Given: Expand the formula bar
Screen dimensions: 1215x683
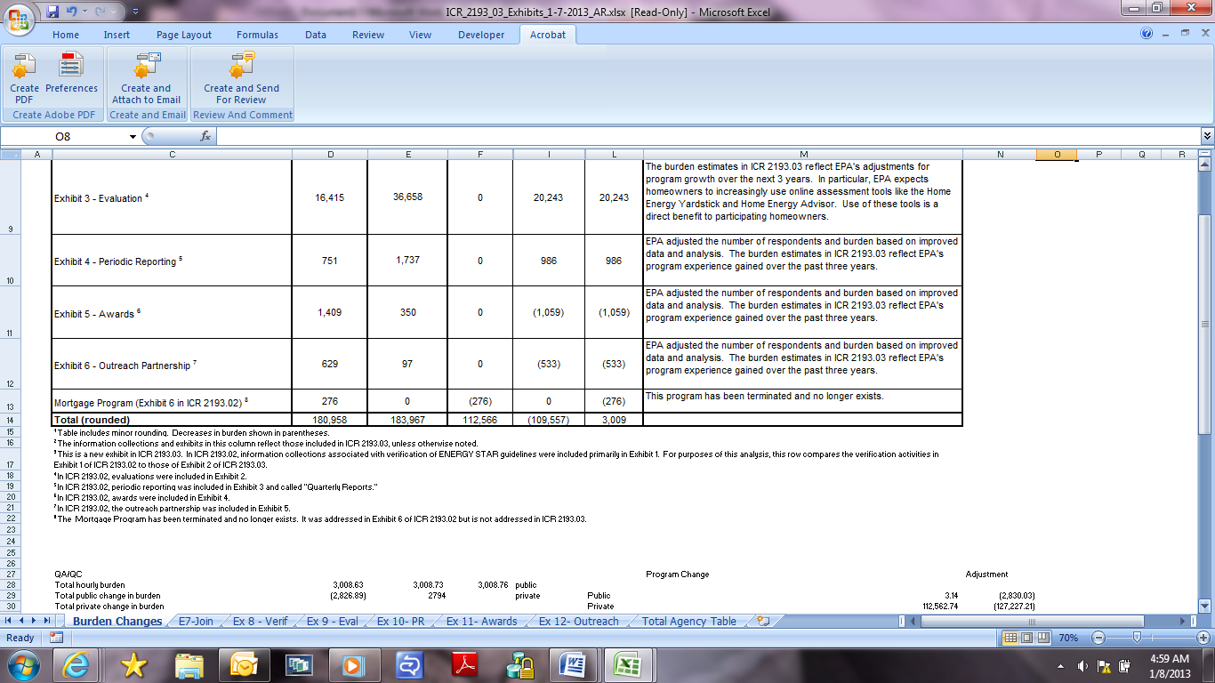Looking at the screenshot, I should coord(1207,136).
